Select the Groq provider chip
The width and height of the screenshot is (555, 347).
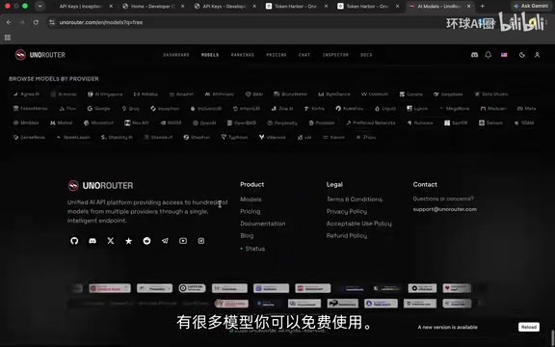click(x=131, y=108)
